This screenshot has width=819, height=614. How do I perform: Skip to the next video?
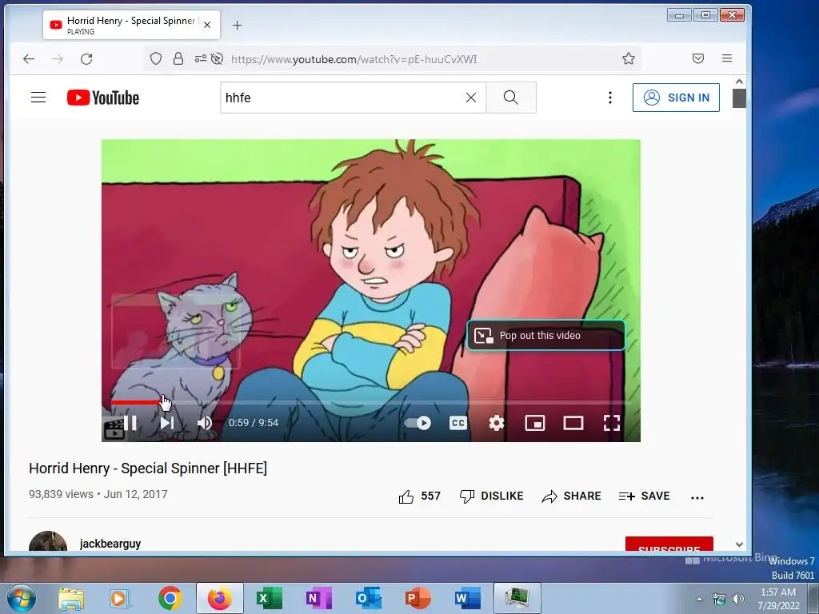click(167, 423)
